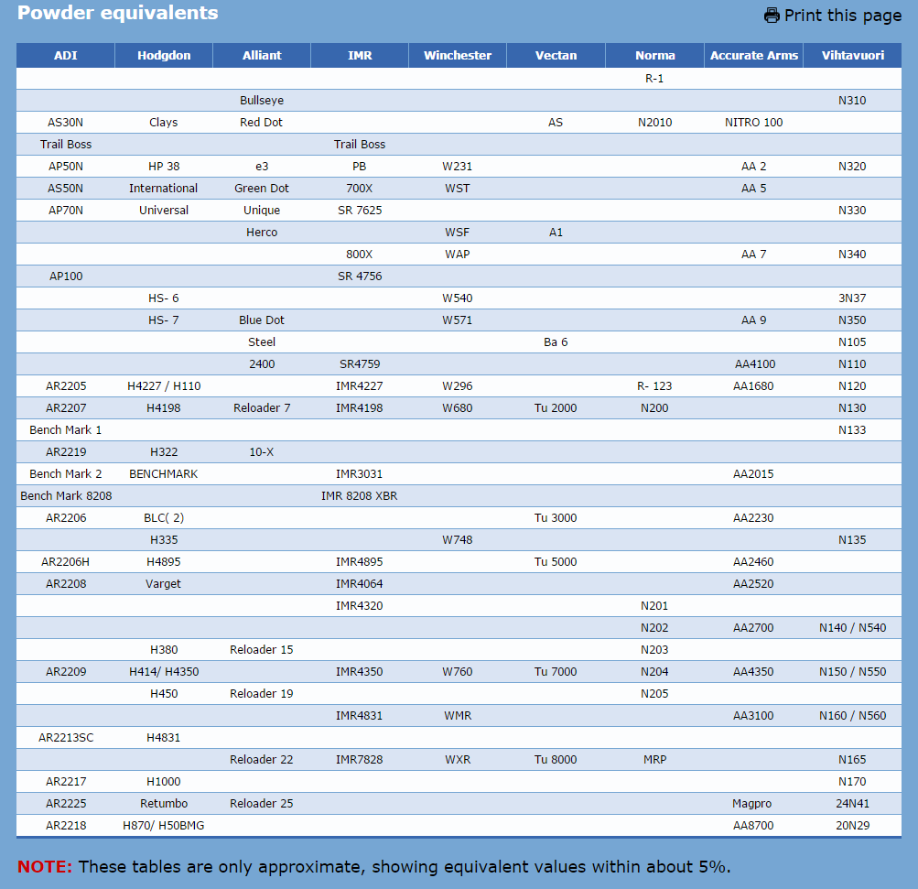918x889 pixels.
Task: Click the IMR4320 cell
Action: coord(360,605)
